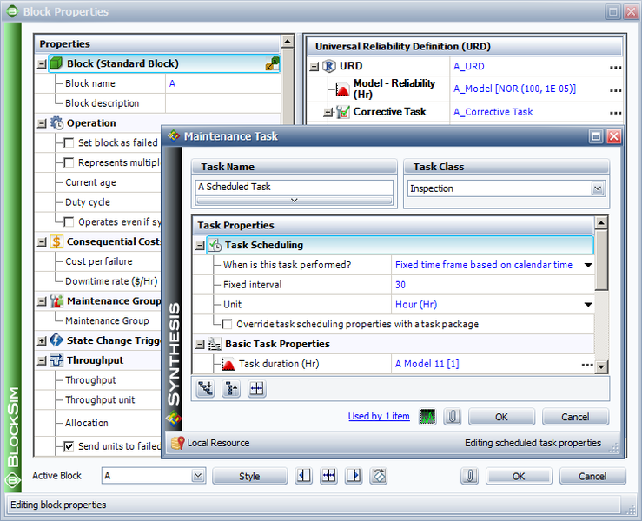642x521 pixels.
Task: Click ellipsis button for A_Corrective Task
Action: (x=615, y=113)
